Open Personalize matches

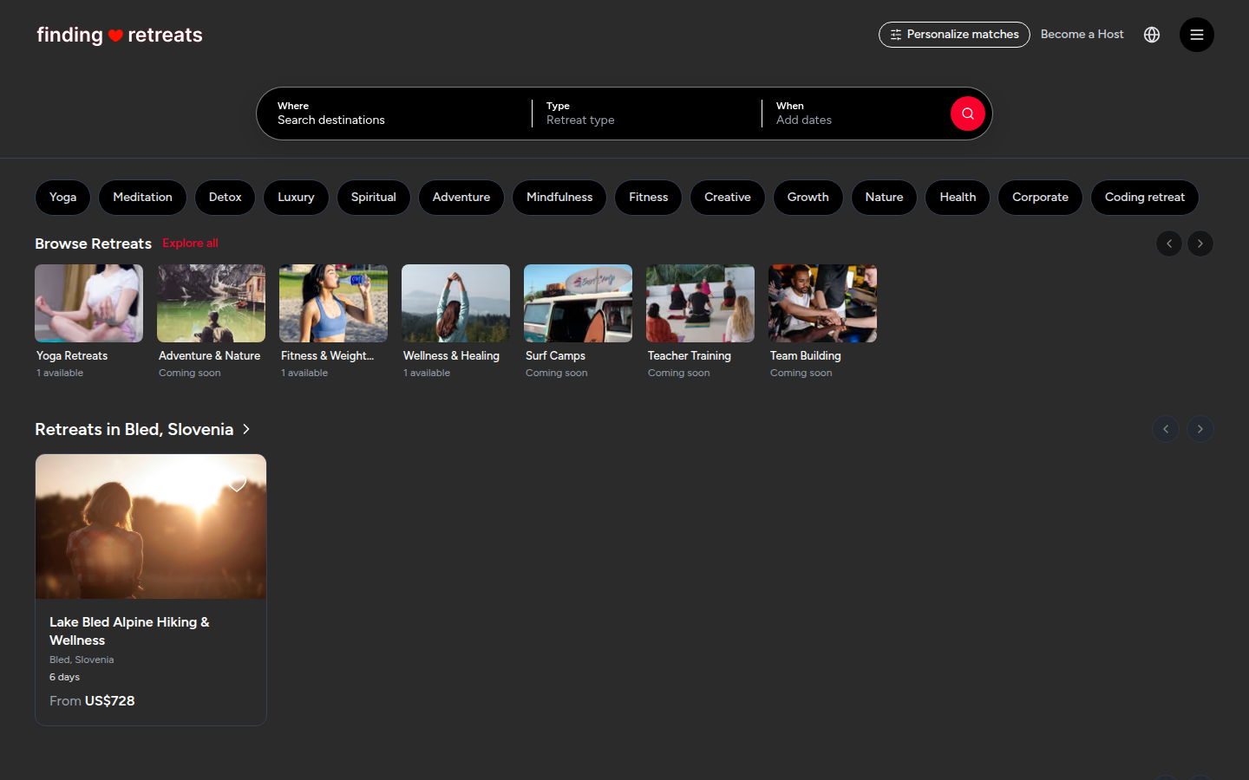954,35
